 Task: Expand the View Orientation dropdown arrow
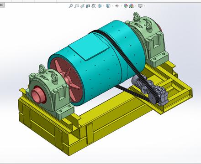[x=104, y=6]
